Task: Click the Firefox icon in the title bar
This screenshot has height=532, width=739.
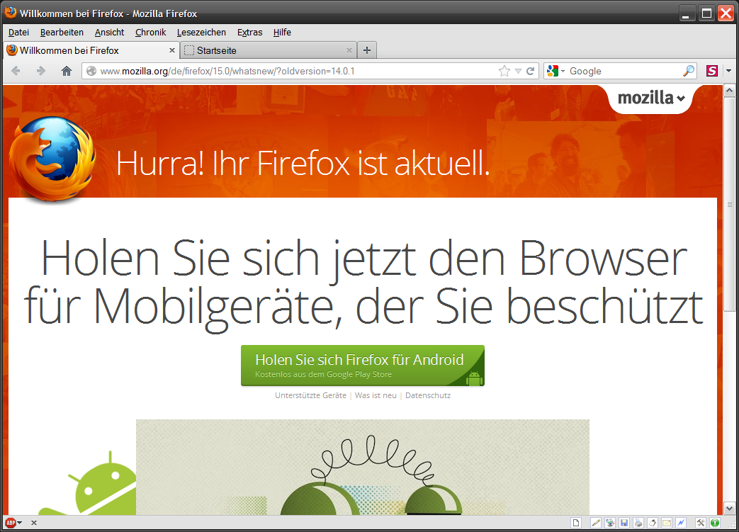Action: 11,13
